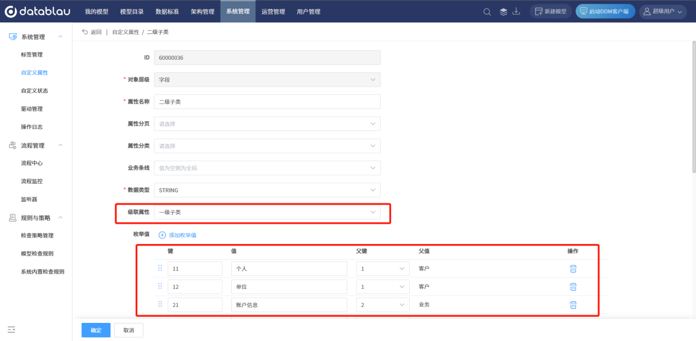Select the 架构管理 tab
Viewport: 696px width, 341px height.
[x=203, y=12]
